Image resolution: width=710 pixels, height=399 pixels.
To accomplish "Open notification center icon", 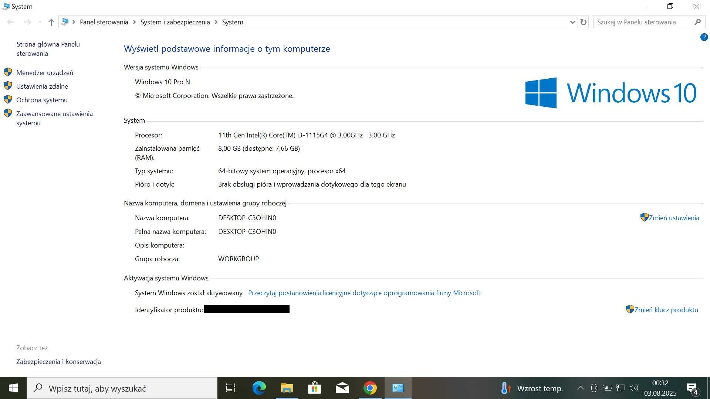I will click(x=692, y=388).
